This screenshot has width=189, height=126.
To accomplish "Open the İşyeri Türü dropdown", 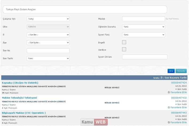I will coord(144,35).
